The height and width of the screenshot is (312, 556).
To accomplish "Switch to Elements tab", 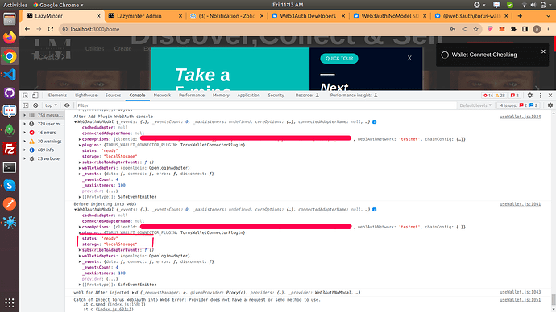I will [x=57, y=96].
